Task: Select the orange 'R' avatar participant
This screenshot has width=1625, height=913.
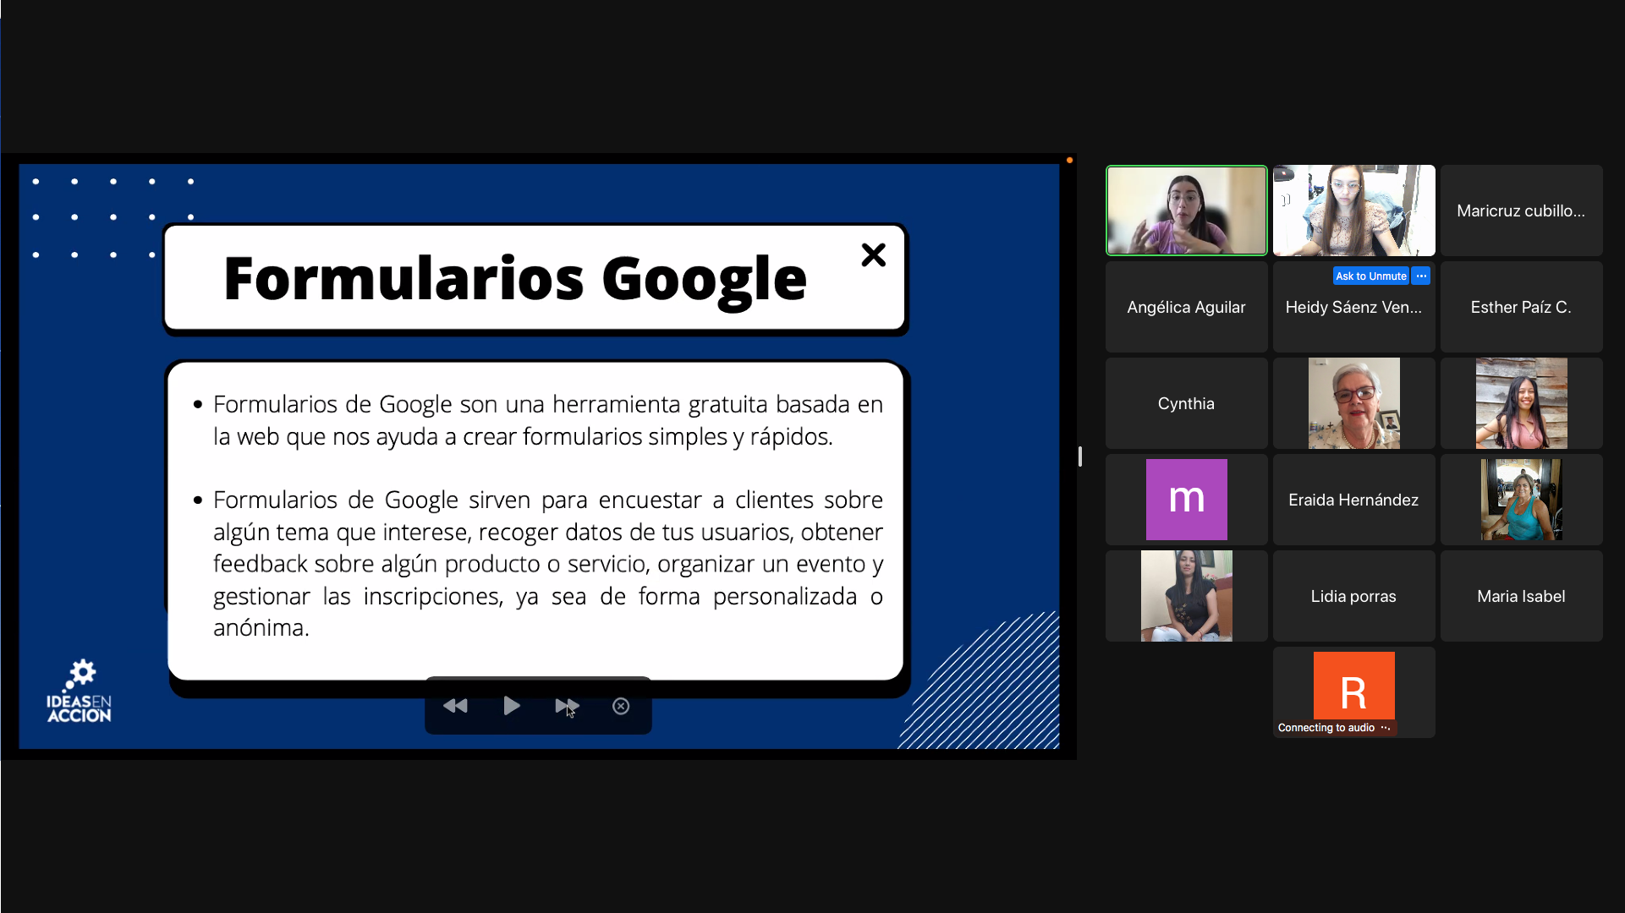Action: pyautogui.click(x=1353, y=686)
